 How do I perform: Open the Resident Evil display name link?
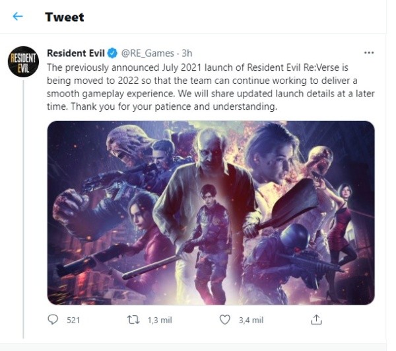(x=75, y=53)
